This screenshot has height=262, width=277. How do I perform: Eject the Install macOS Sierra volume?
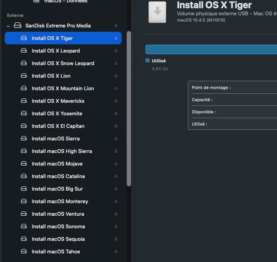pyautogui.click(x=116, y=138)
